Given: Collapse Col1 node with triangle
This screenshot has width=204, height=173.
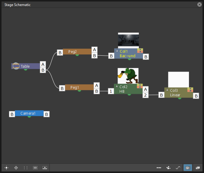Looking at the screenshot, I should [117, 51].
